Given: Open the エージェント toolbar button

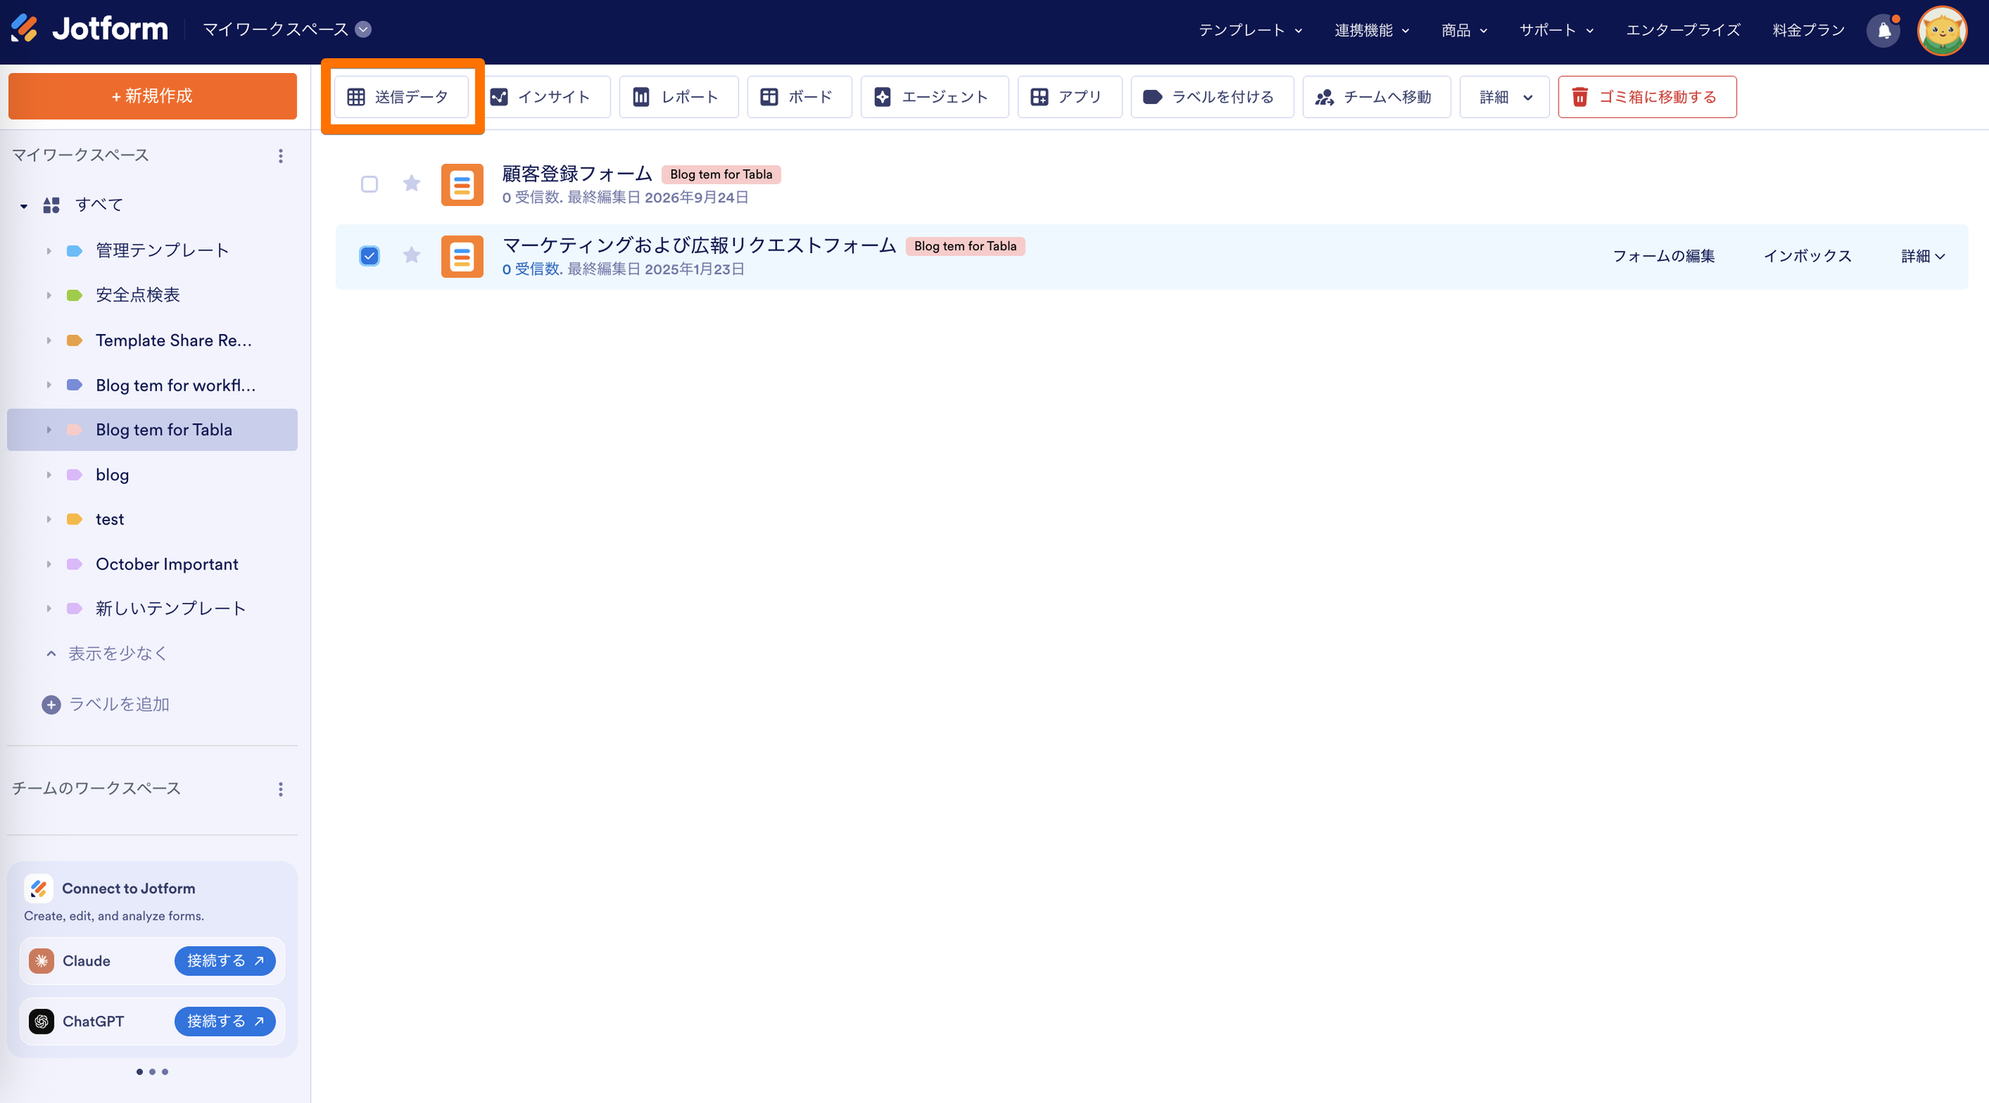Looking at the screenshot, I should pos(935,97).
